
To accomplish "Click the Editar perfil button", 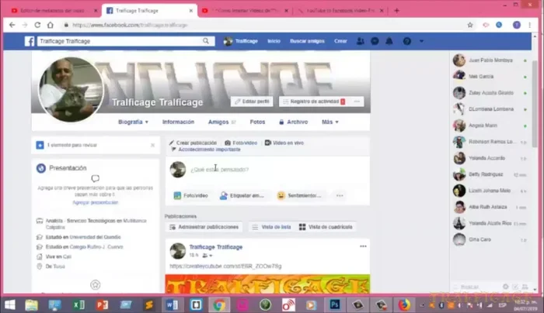I will [x=252, y=101].
